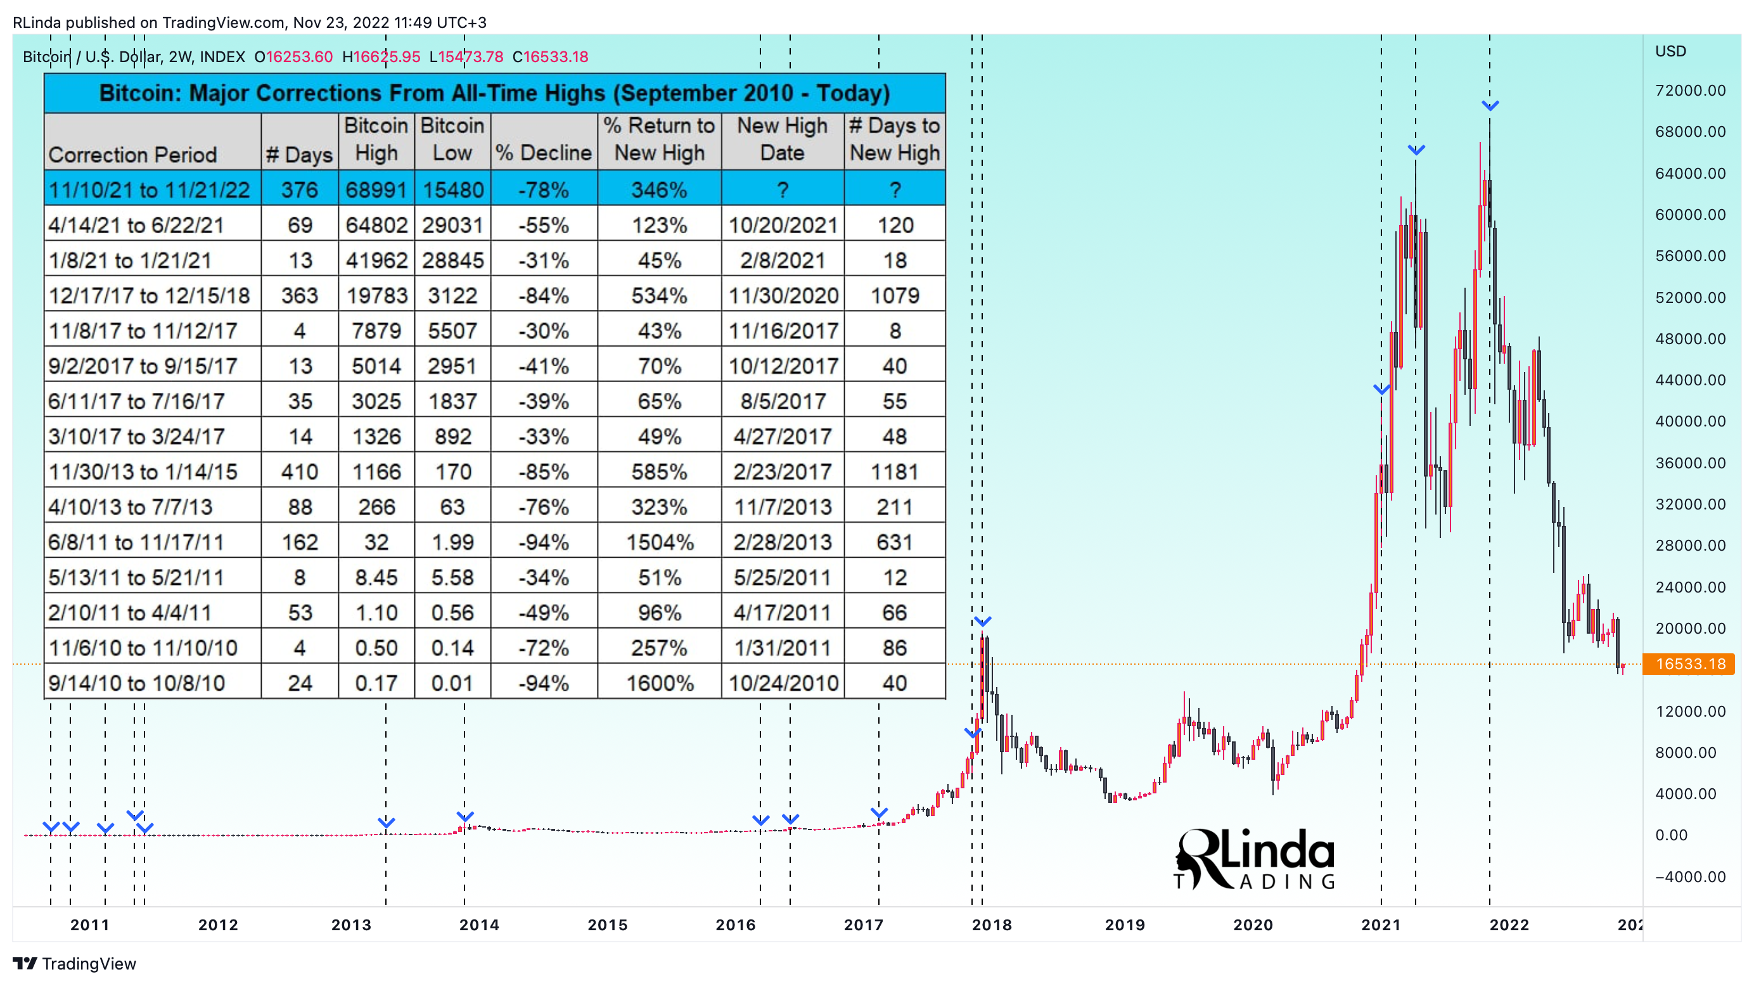The image size is (1754, 986).
Task: Click the 2011 label on the time axis
Action: (x=90, y=925)
